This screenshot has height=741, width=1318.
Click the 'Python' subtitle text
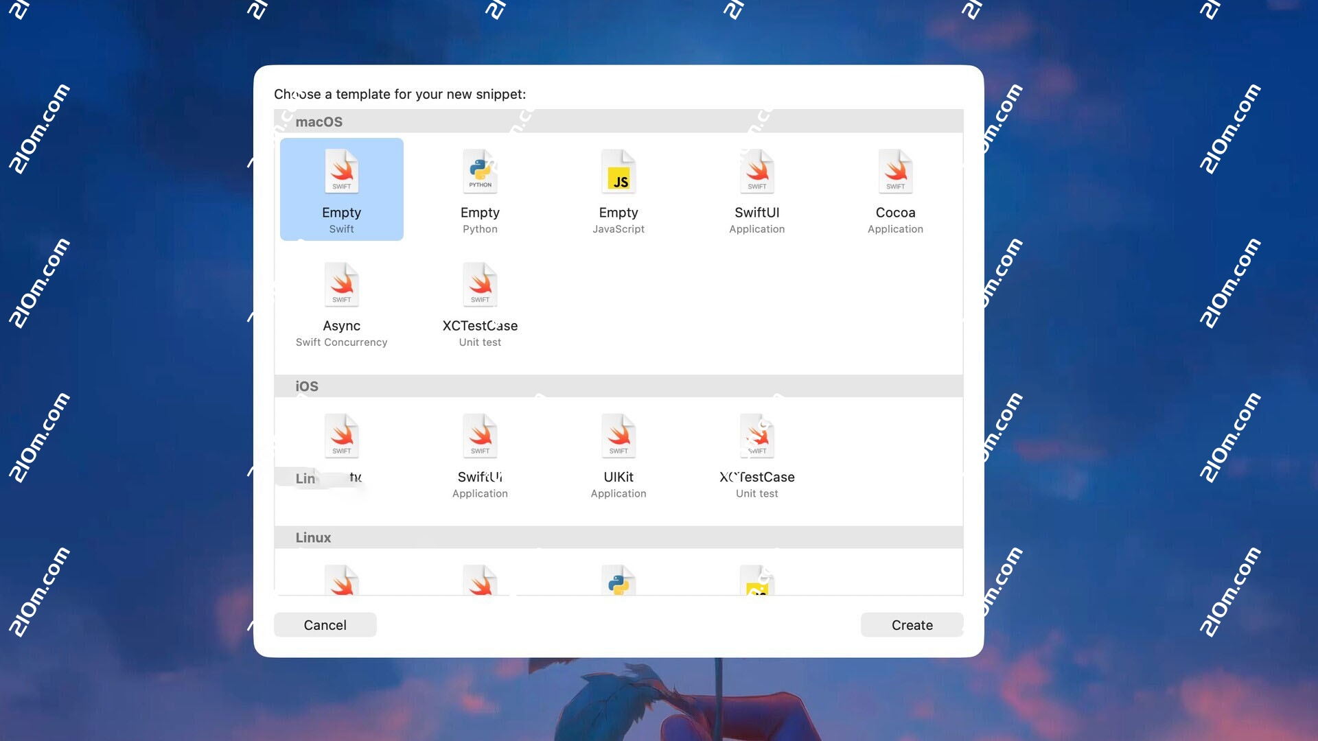pos(480,229)
